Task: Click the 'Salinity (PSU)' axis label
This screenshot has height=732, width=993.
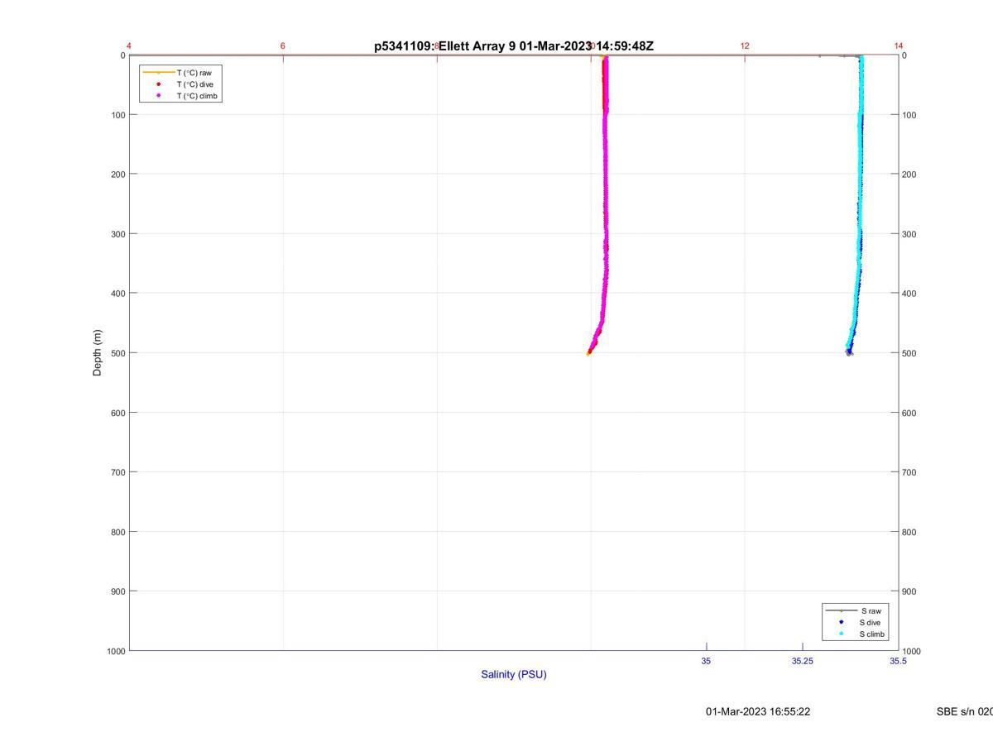Action: pyautogui.click(x=514, y=674)
